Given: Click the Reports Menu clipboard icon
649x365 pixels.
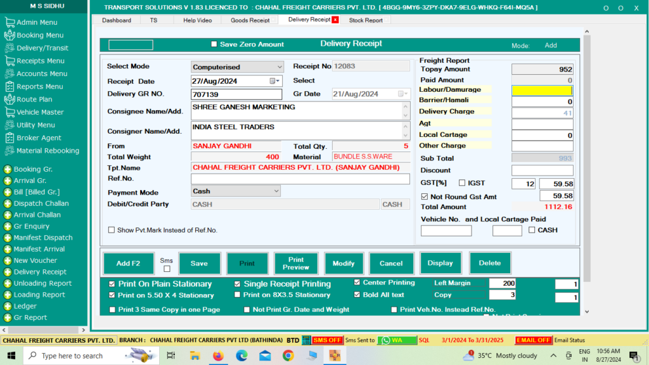Looking at the screenshot, I should (10, 87).
